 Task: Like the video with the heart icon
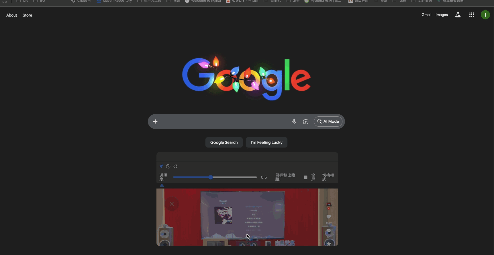(x=329, y=217)
